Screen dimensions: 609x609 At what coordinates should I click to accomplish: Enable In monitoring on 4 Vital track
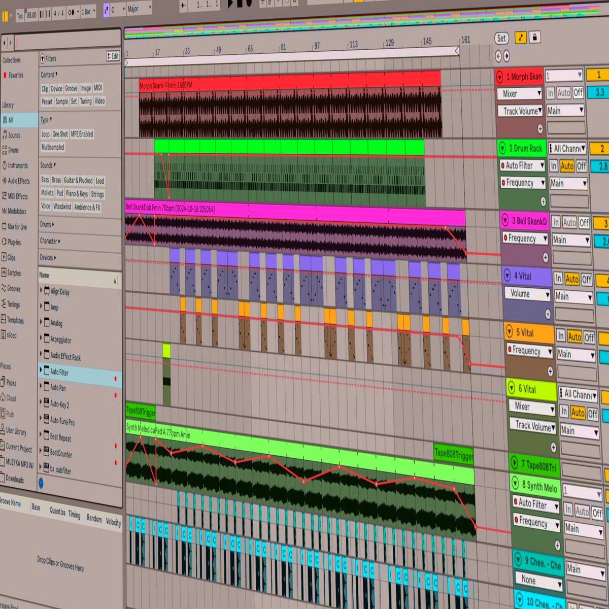(558, 279)
